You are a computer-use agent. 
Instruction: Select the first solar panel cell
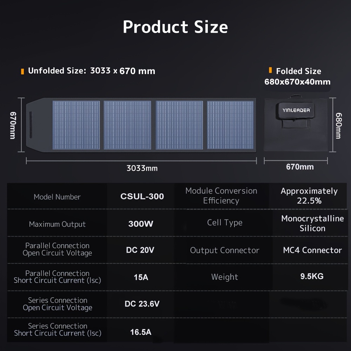pyautogui.click(x=76, y=125)
